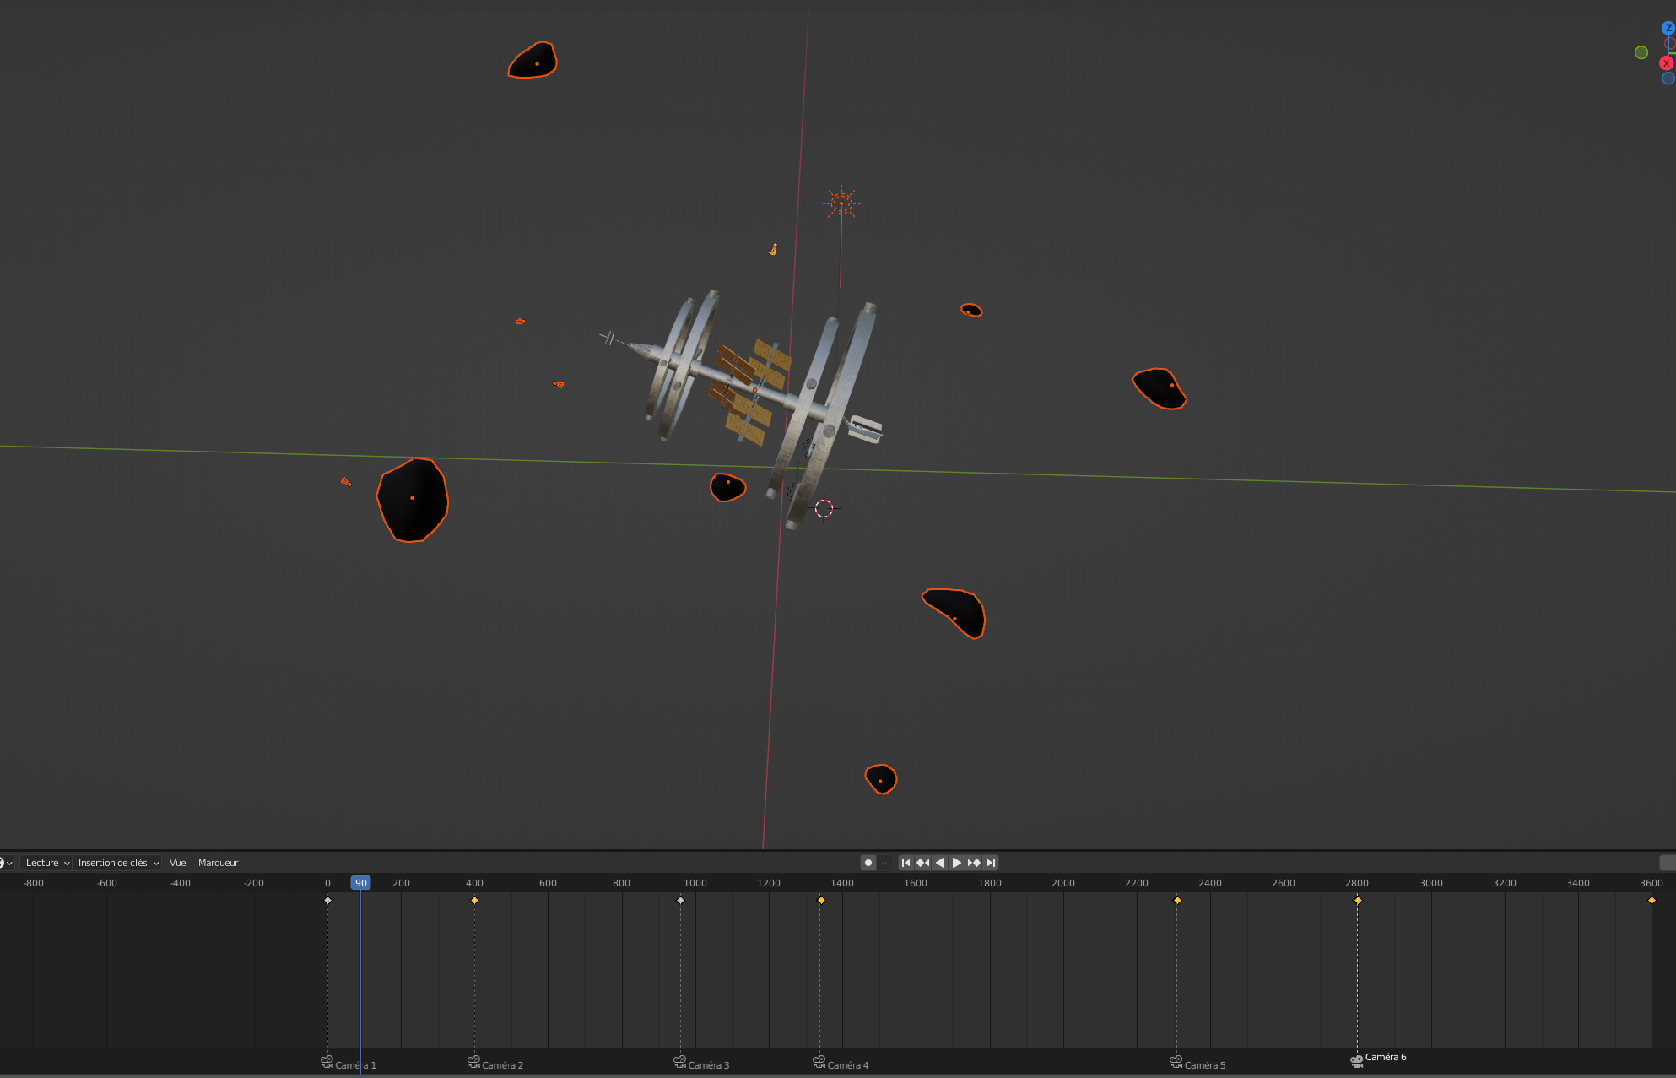Screen dimensions: 1676x1078
Task: Open the auto keying options dropdown arrow
Action: [x=884, y=862]
